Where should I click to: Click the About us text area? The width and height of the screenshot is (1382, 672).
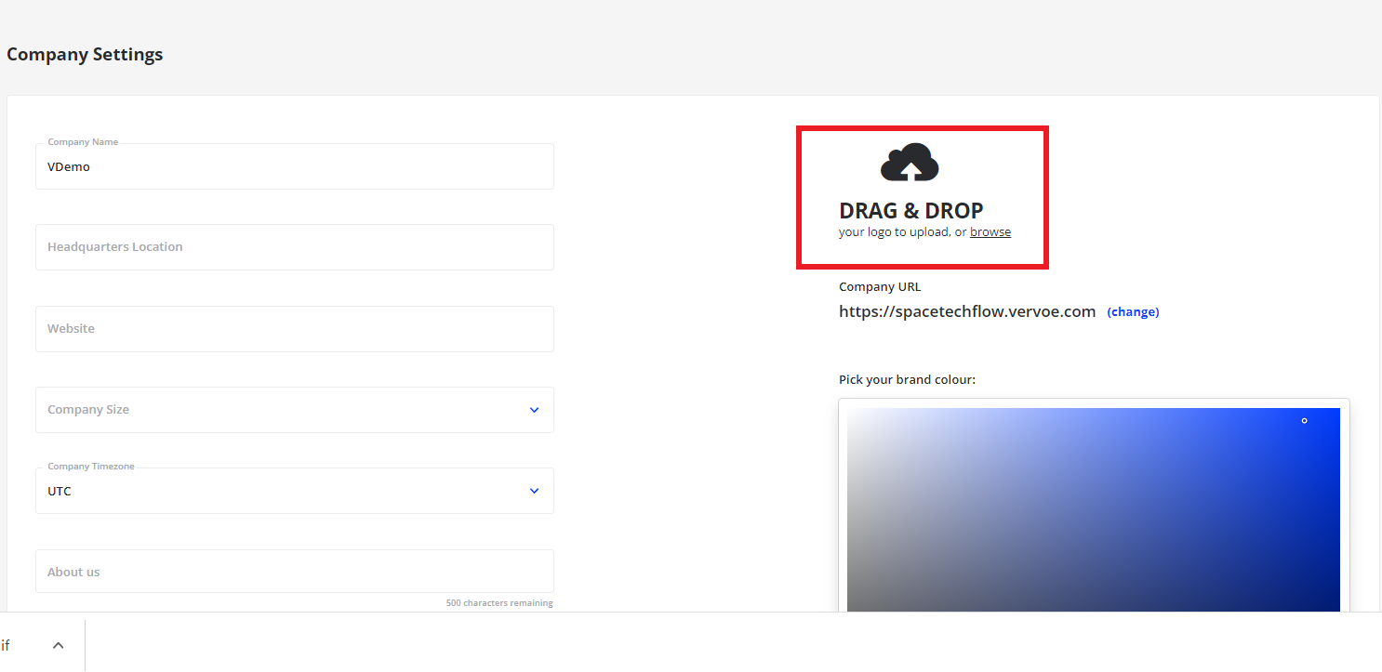(295, 572)
